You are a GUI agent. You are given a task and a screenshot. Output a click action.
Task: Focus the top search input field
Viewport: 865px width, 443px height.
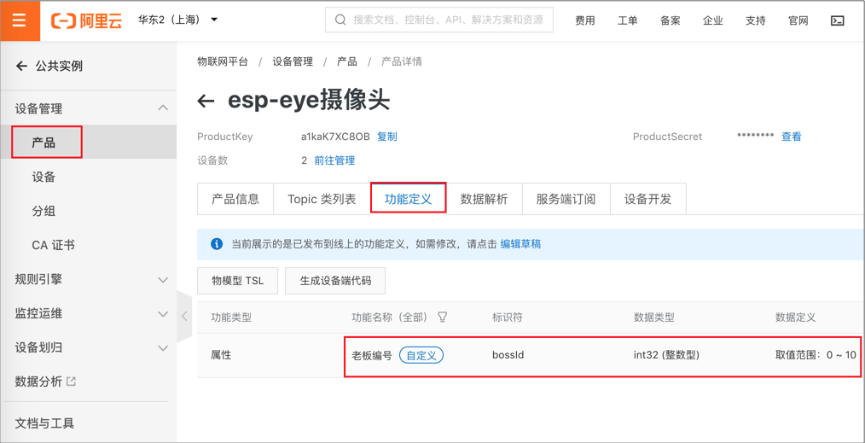pos(448,20)
